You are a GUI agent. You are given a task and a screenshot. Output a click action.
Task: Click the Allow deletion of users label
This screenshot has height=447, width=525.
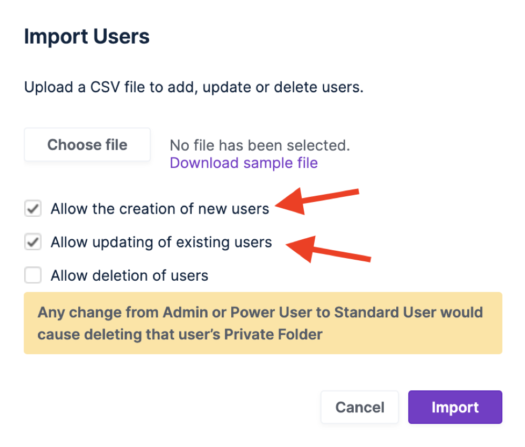tap(129, 275)
